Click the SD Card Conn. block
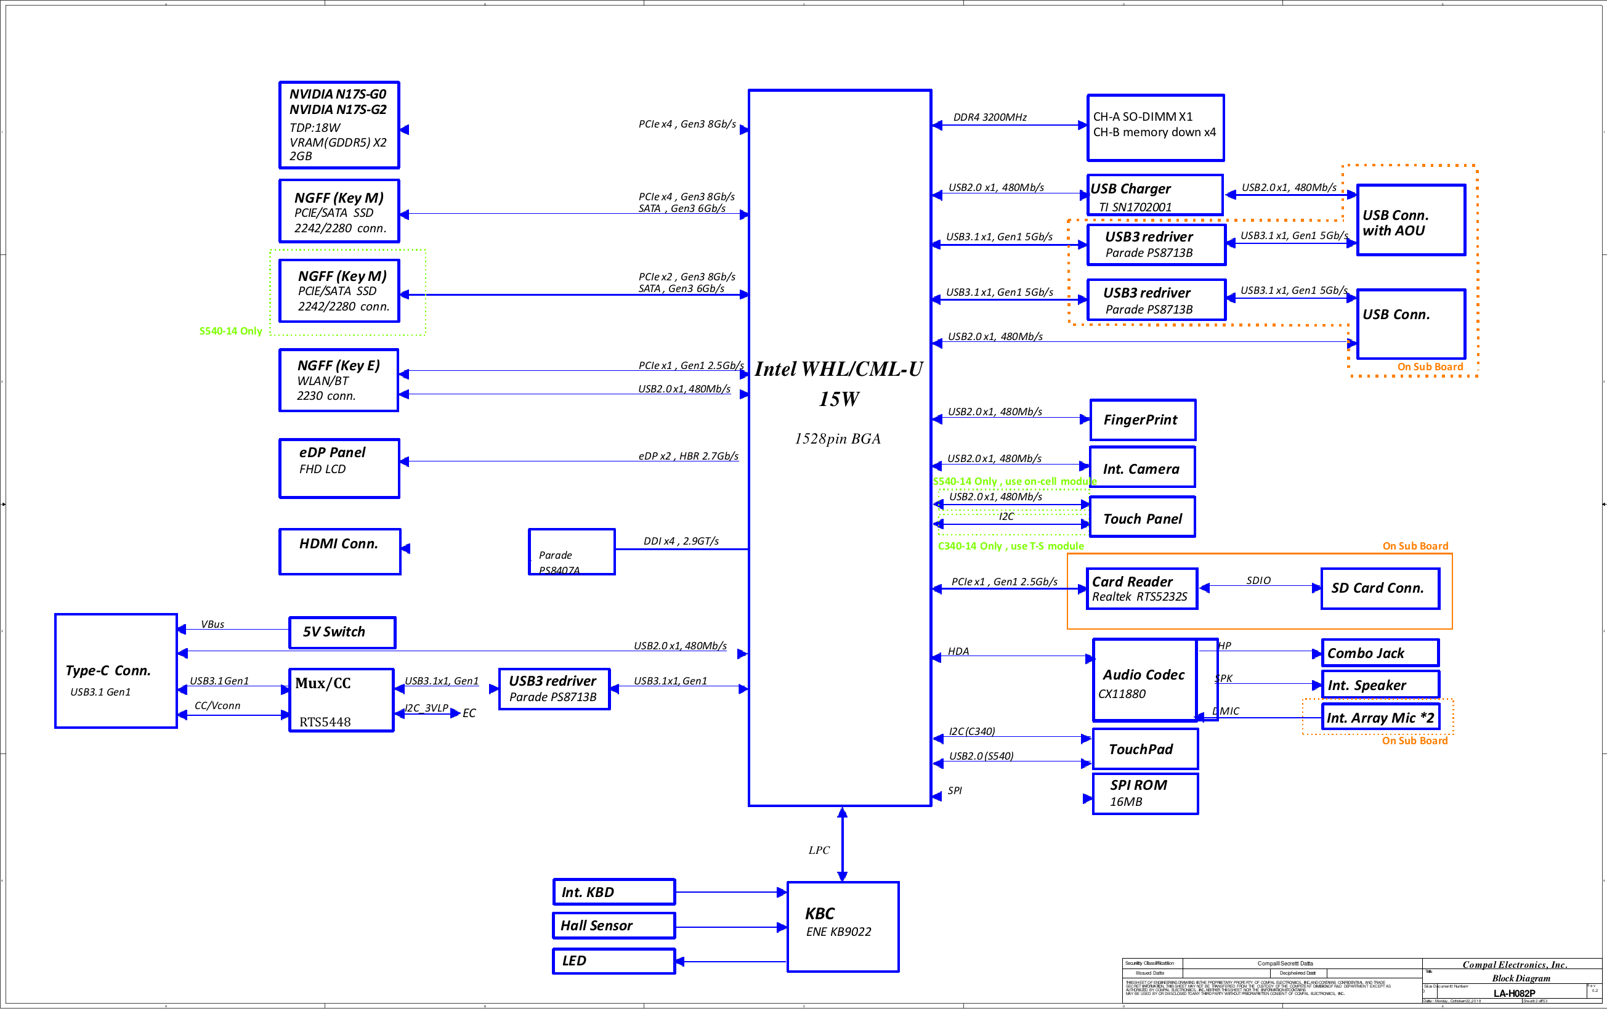 coord(1380,588)
